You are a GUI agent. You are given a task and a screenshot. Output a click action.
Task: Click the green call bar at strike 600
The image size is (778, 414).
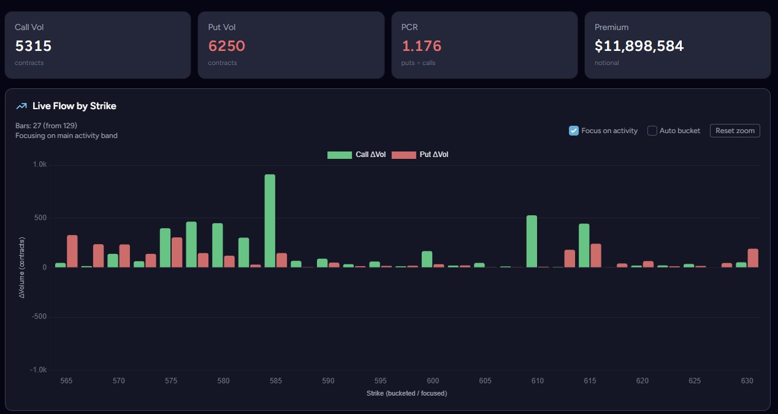(x=427, y=259)
